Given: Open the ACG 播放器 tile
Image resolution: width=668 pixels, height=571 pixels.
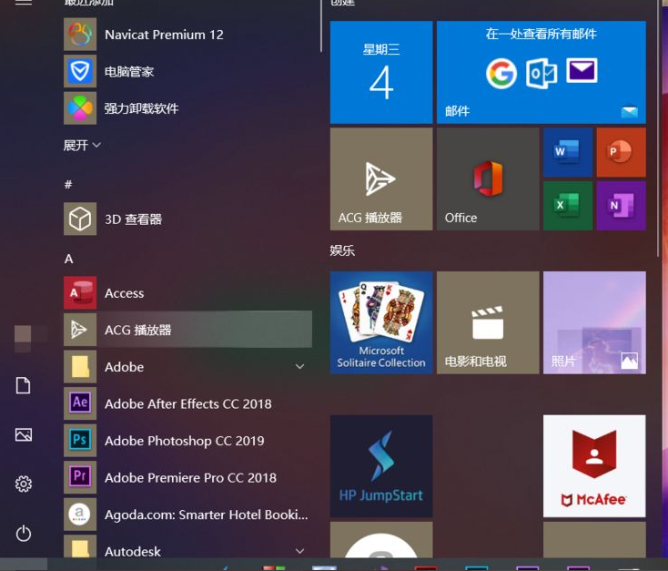Looking at the screenshot, I should 381,179.
